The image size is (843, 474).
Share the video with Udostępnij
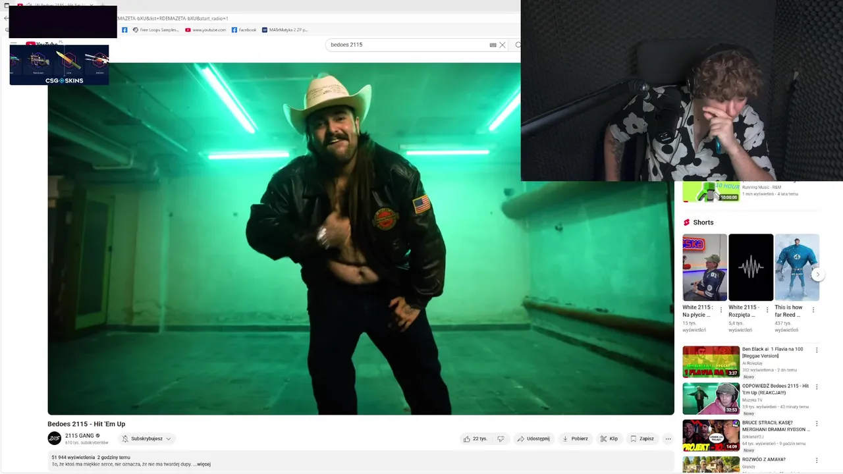[x=533, y=438]
